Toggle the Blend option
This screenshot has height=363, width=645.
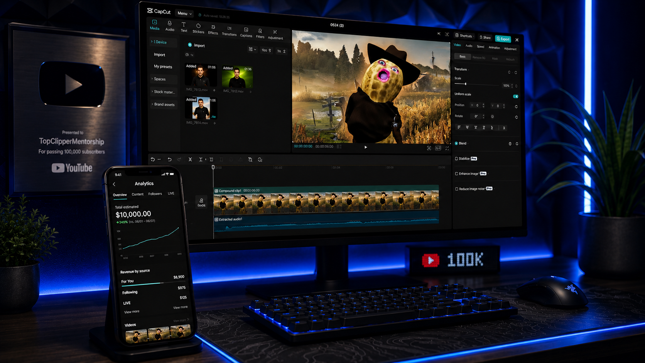[456, 143]
